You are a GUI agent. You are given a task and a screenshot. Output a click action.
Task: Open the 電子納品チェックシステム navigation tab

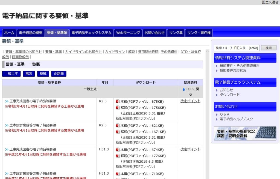(x=91, y=33)
